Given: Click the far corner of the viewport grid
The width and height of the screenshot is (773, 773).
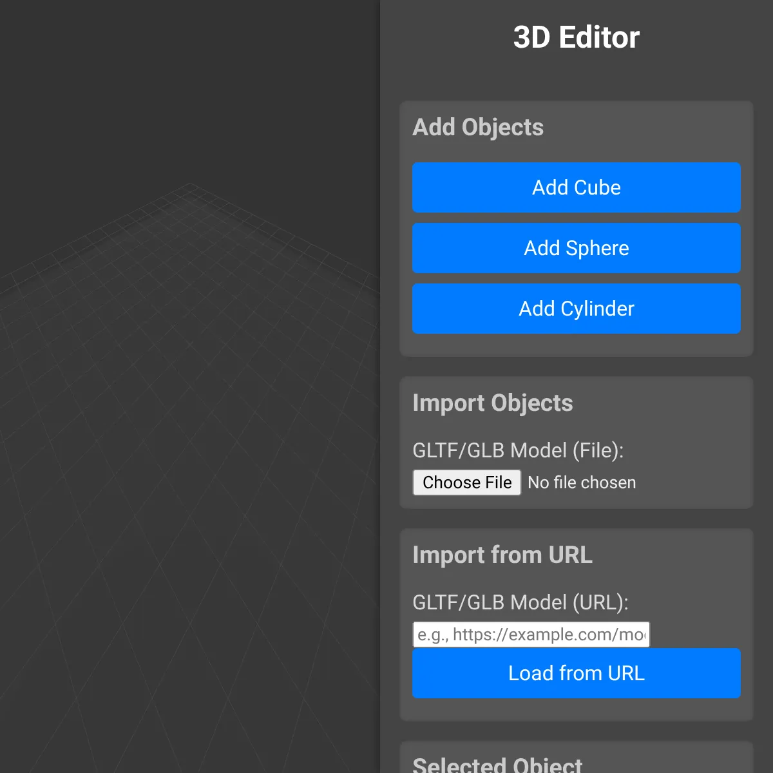Looking at the screenshot, I should coord(189,185).
